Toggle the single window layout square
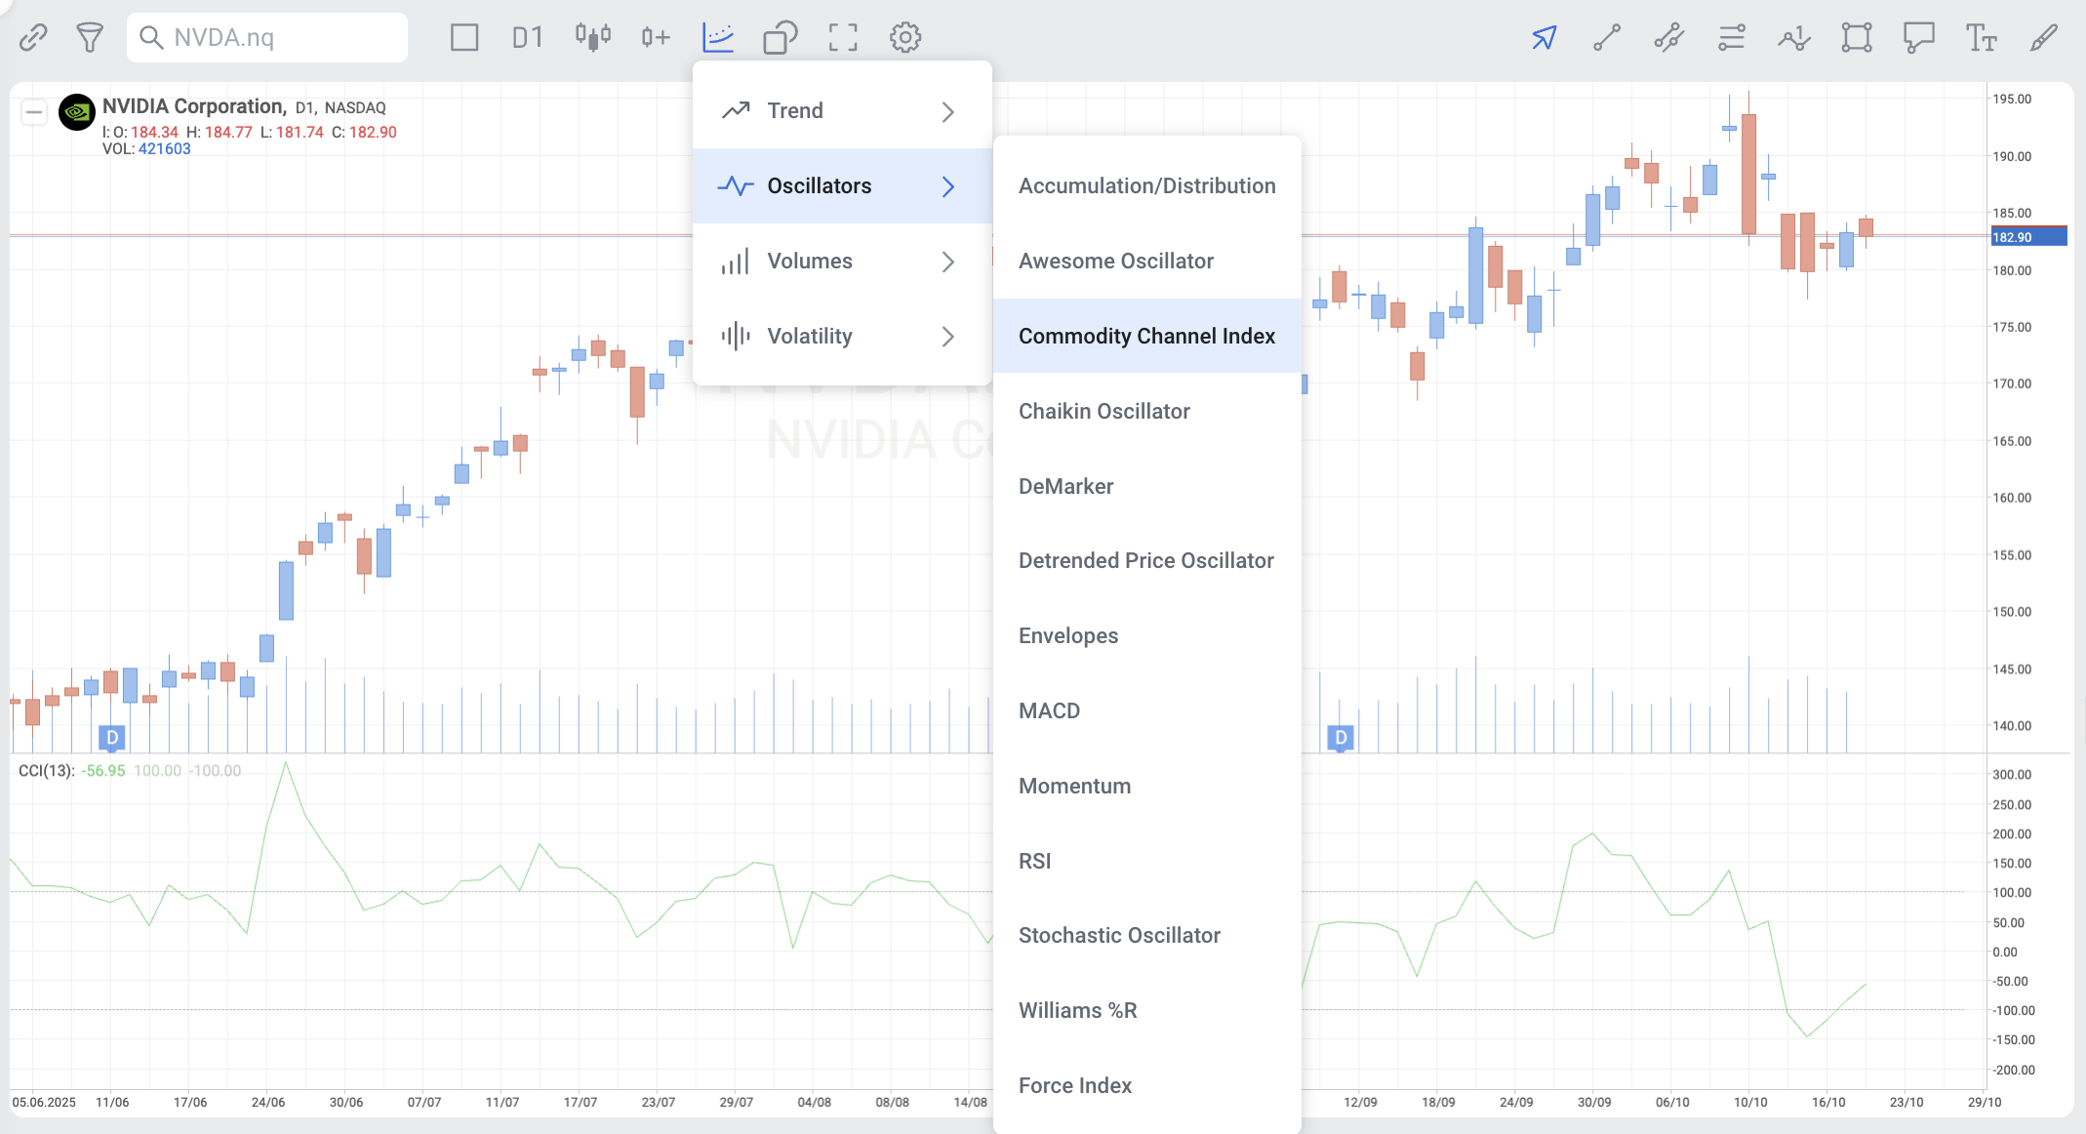This screenshot has height=1134, width=2086. 464,38
